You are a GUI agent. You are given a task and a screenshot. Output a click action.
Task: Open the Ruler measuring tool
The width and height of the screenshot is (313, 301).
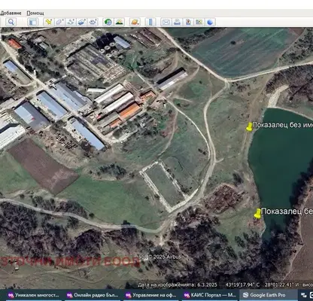(x=150, y=22)
